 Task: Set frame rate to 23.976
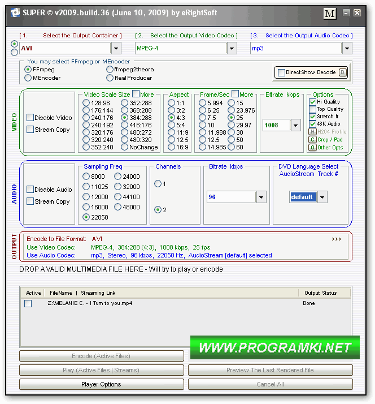(x=231, y=110)
